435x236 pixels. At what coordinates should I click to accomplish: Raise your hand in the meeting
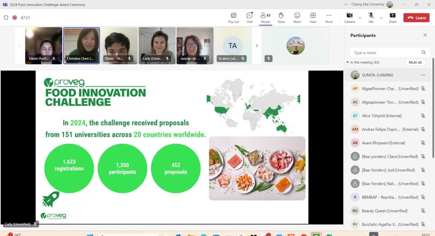[x=281, y=17]
